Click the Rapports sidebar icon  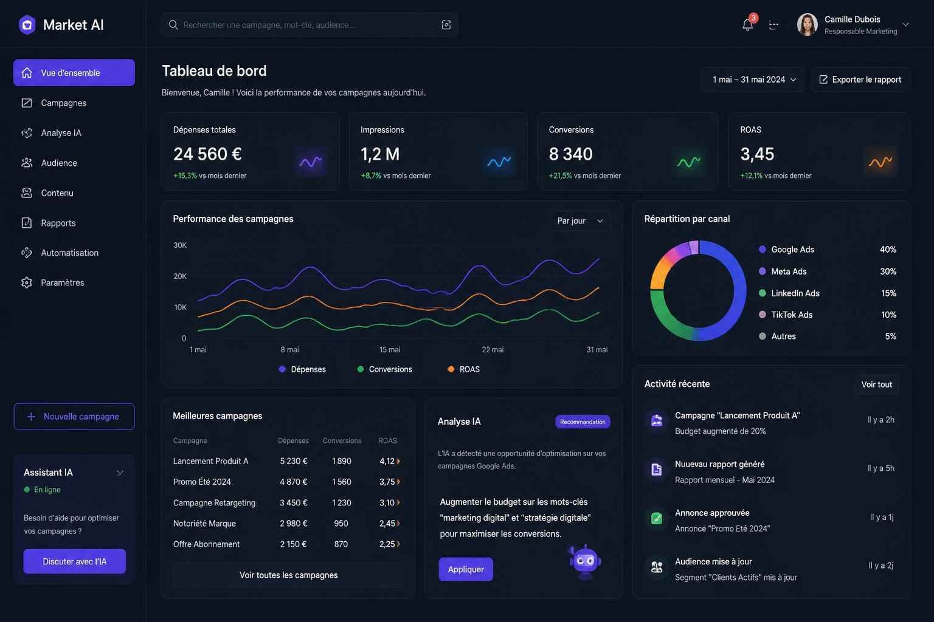click(x=27, y=223)
